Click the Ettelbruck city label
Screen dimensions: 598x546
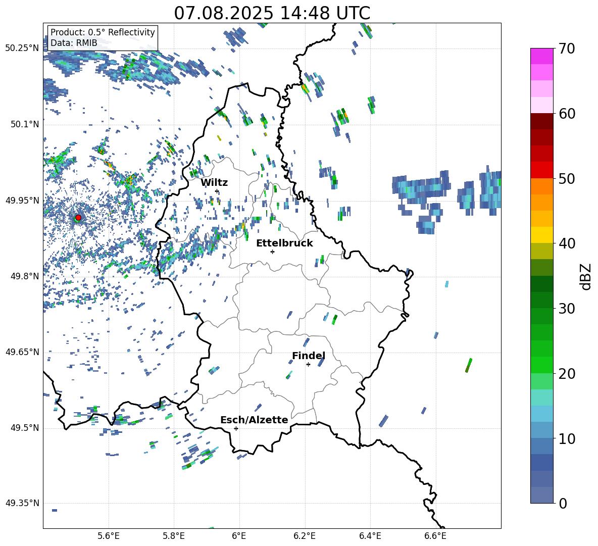click(284, 243)
